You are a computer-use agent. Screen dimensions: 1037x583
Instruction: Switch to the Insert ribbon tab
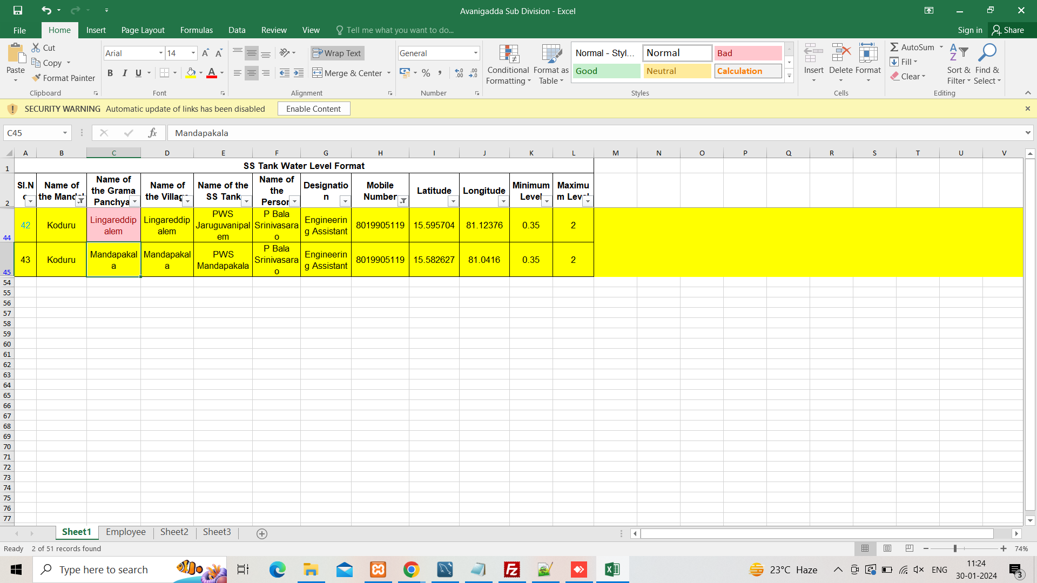[96, 30]
